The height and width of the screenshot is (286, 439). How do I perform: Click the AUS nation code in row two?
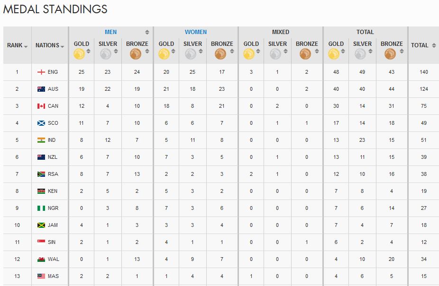(53, 89)
